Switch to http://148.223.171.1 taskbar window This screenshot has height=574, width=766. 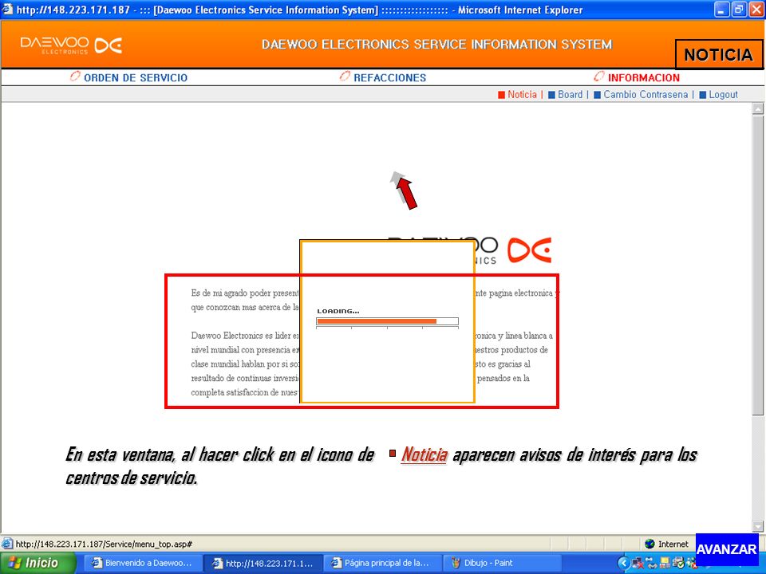(263, 563)
